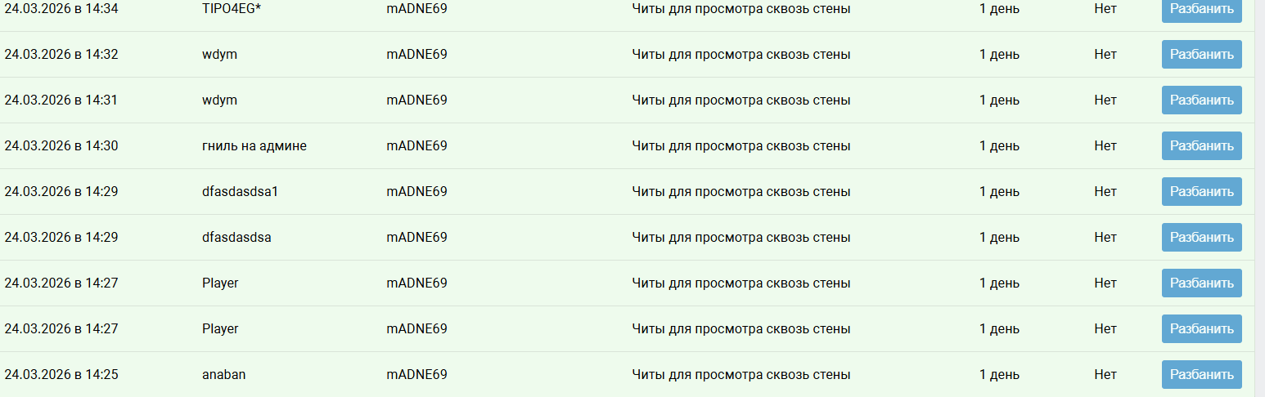
Task: Click Разбанить in the dfasdasdsa1 row
Action: click(1201, 192)
